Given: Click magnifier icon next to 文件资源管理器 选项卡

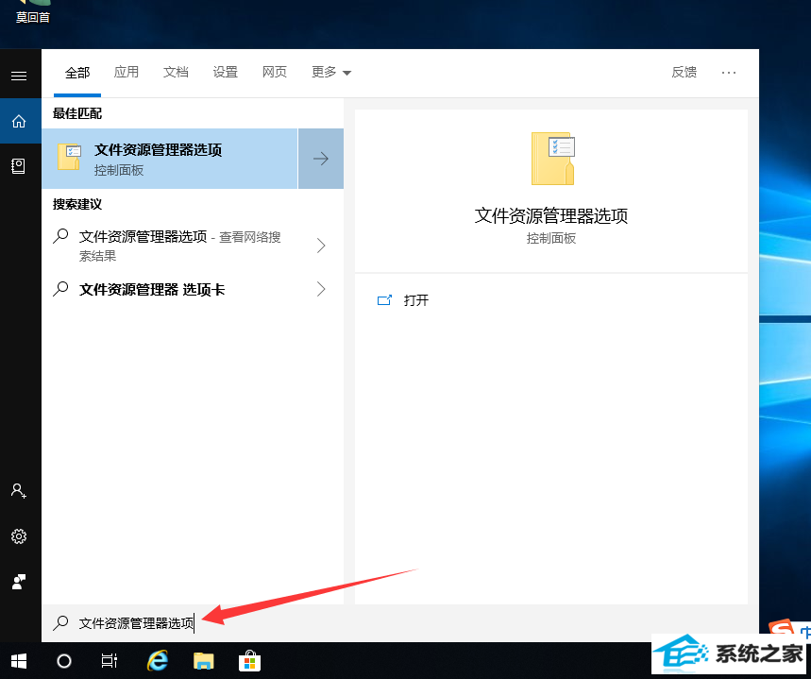Looking at the screenshot, I should (60, 288).
